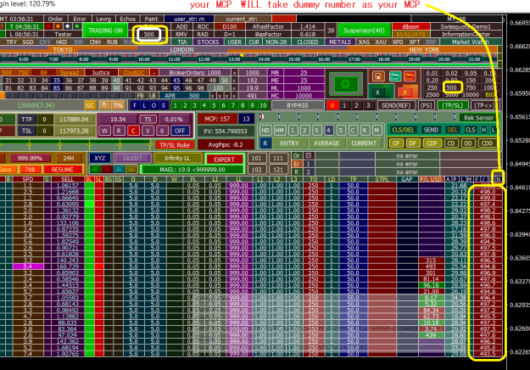Toggle the blue OFF button
530x370 pixels.
click(x=180, y=131)
